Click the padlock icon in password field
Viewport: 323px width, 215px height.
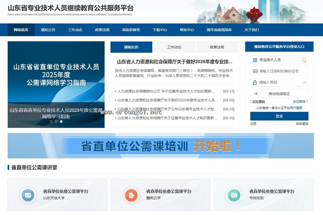(255, 83)
